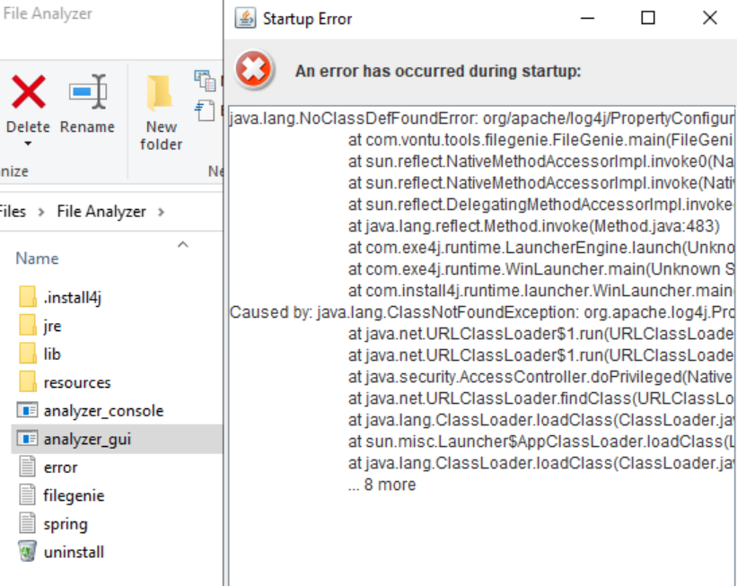Expand chevron after Files breadcrumb segment
The height and width of the screenshot is (586, 737).
coord(41,212)
